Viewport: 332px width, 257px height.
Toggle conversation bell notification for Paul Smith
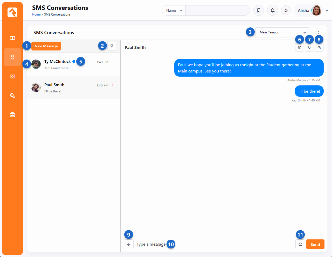pos(309,47)
